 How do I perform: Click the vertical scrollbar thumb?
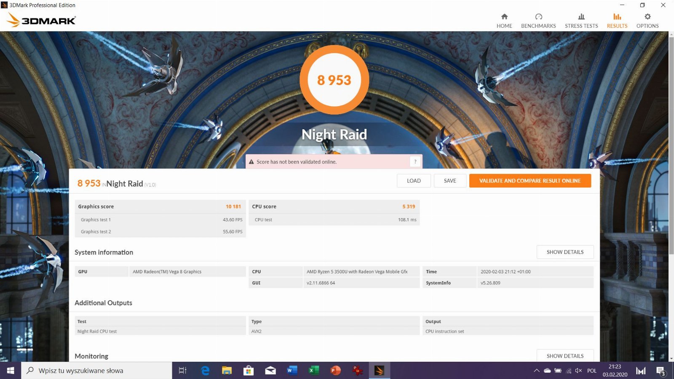coord(671,145)
